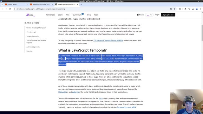The image size is (203, 114).
Task: Reload the current page
Action: [10, 9]
